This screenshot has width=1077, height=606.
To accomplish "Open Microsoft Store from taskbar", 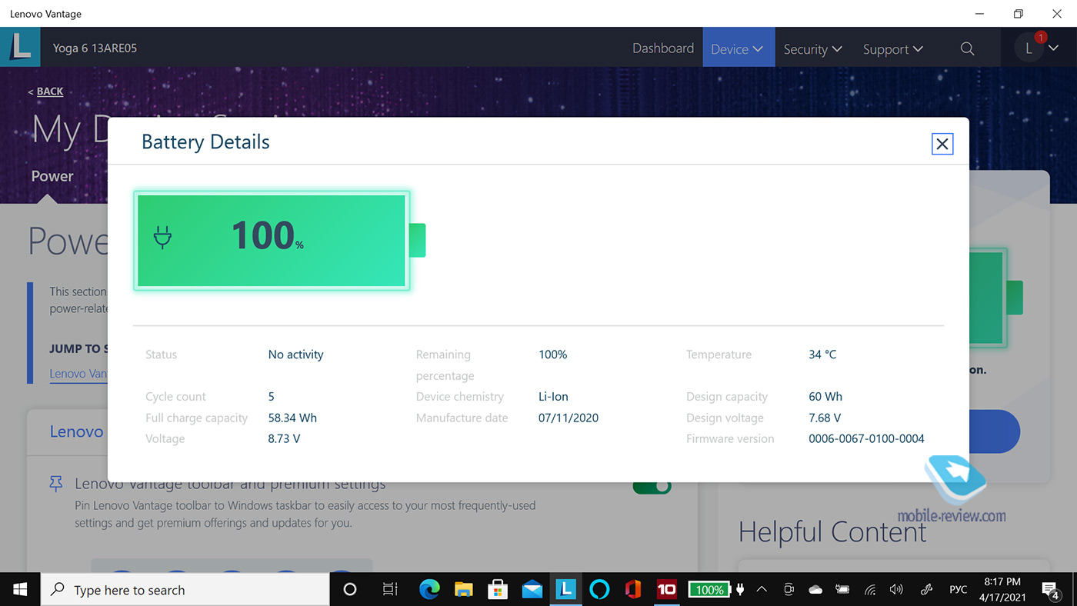I will pyautogui.click(x=498, y=590).
